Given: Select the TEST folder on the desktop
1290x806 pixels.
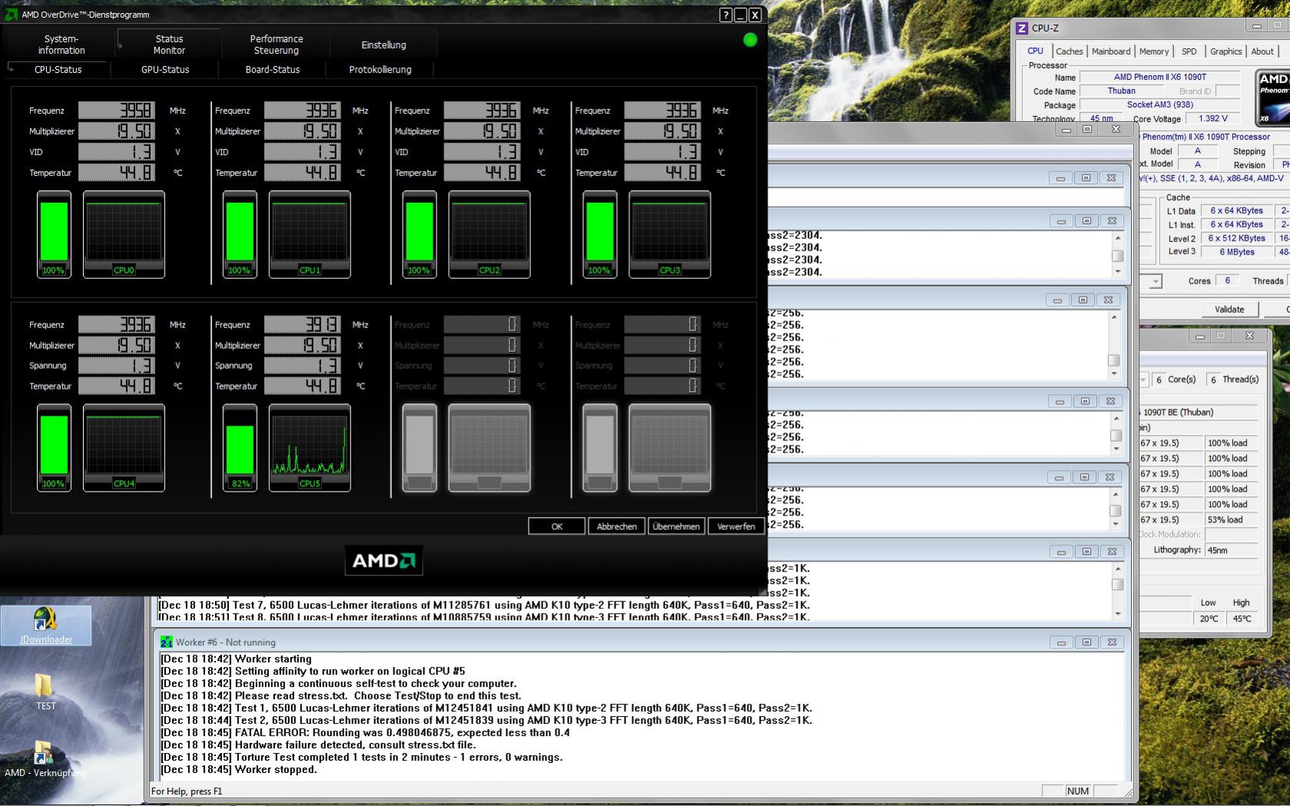Looking at the screenshot, I should click(45, 692).
